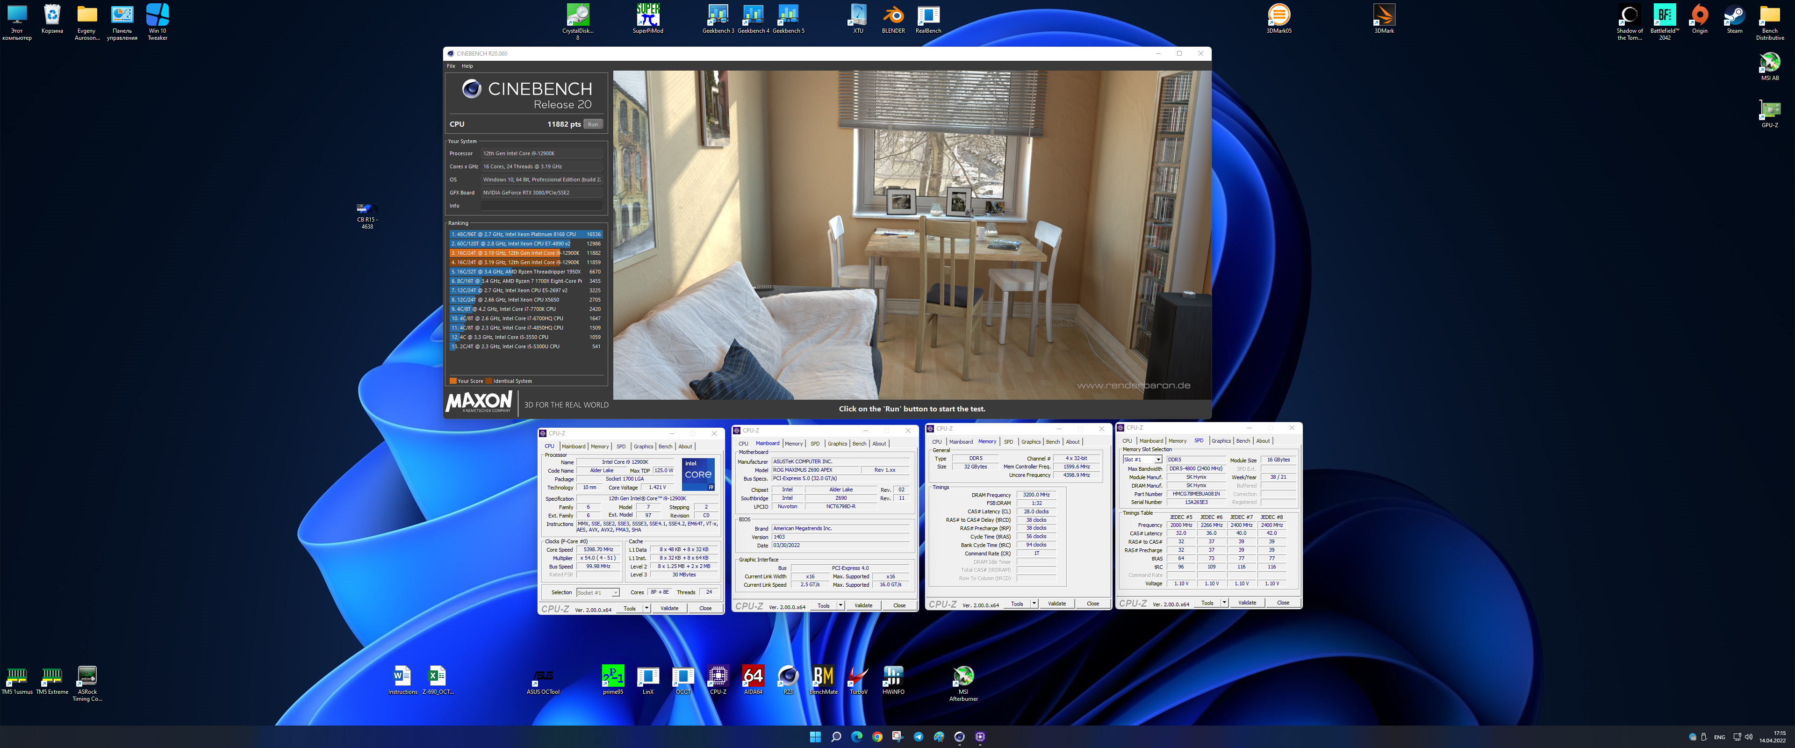Select Memory tab in CPU-Z CPU window
This screenshot has width=1795, height=748.
pyautogui.click(x=599, y=446)
